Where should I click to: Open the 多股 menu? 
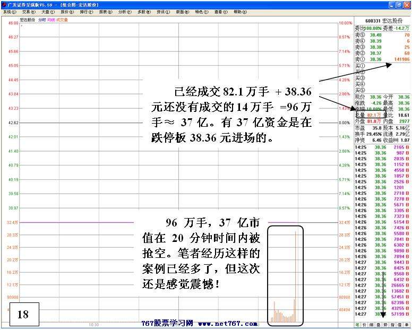point(144,12)
